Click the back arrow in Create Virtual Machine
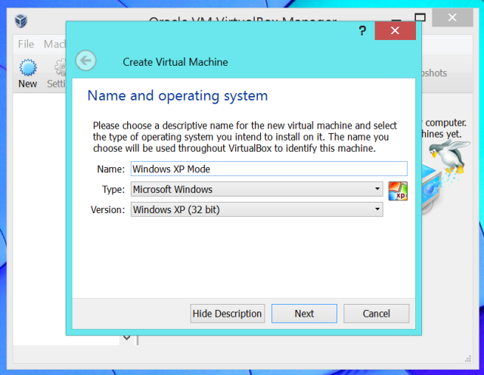Viewport: 484px width, 375px height. (x=85, y=60)
